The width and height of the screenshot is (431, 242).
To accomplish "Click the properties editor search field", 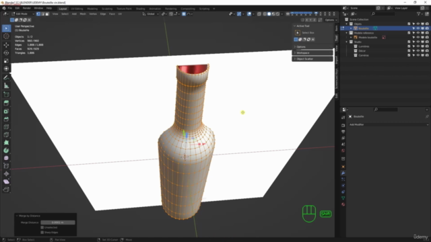I will click(x=386, y=110).
